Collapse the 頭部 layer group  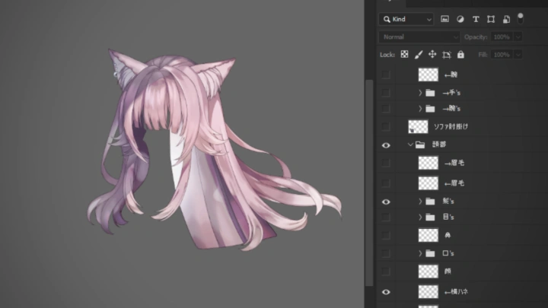(410, 144)
